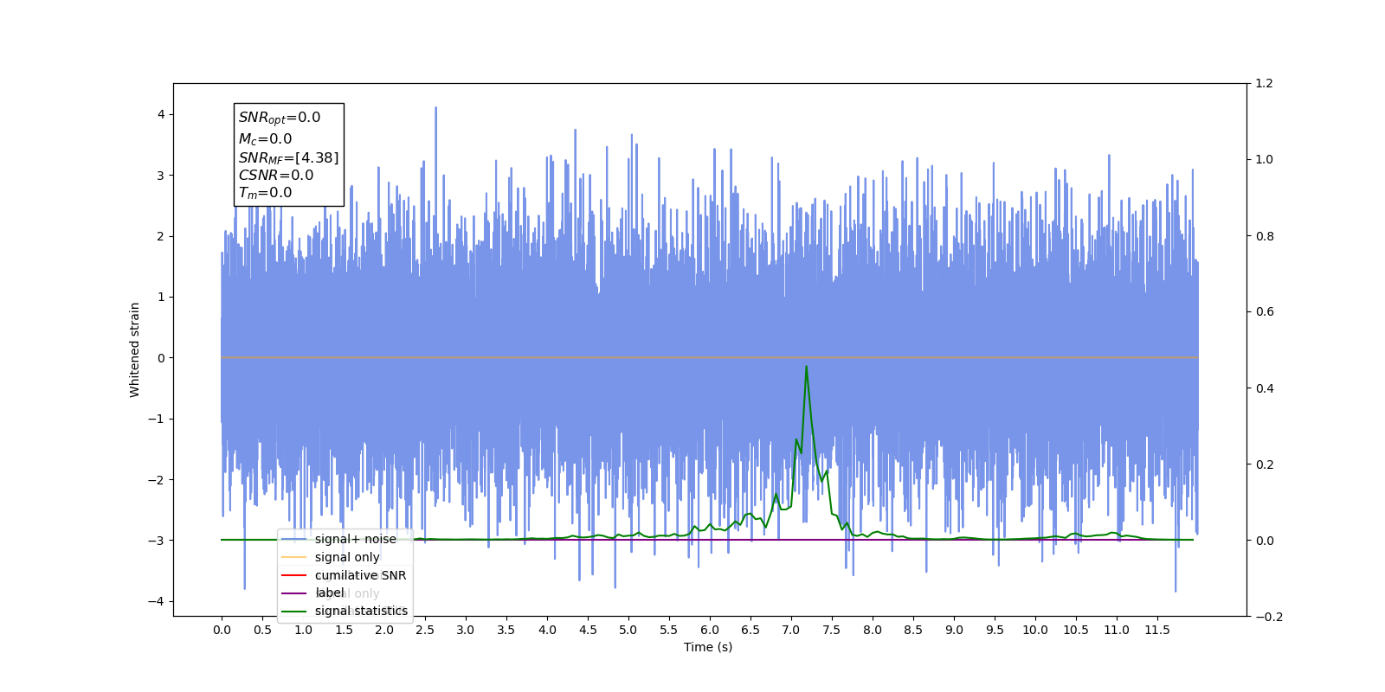Click right y-axis tick label 0.8
Screen dimensions: 1385x692
[1265, 236]
